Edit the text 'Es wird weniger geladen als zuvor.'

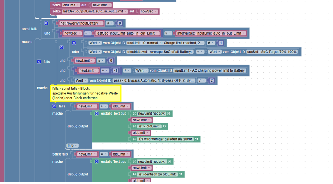[166, 139]
